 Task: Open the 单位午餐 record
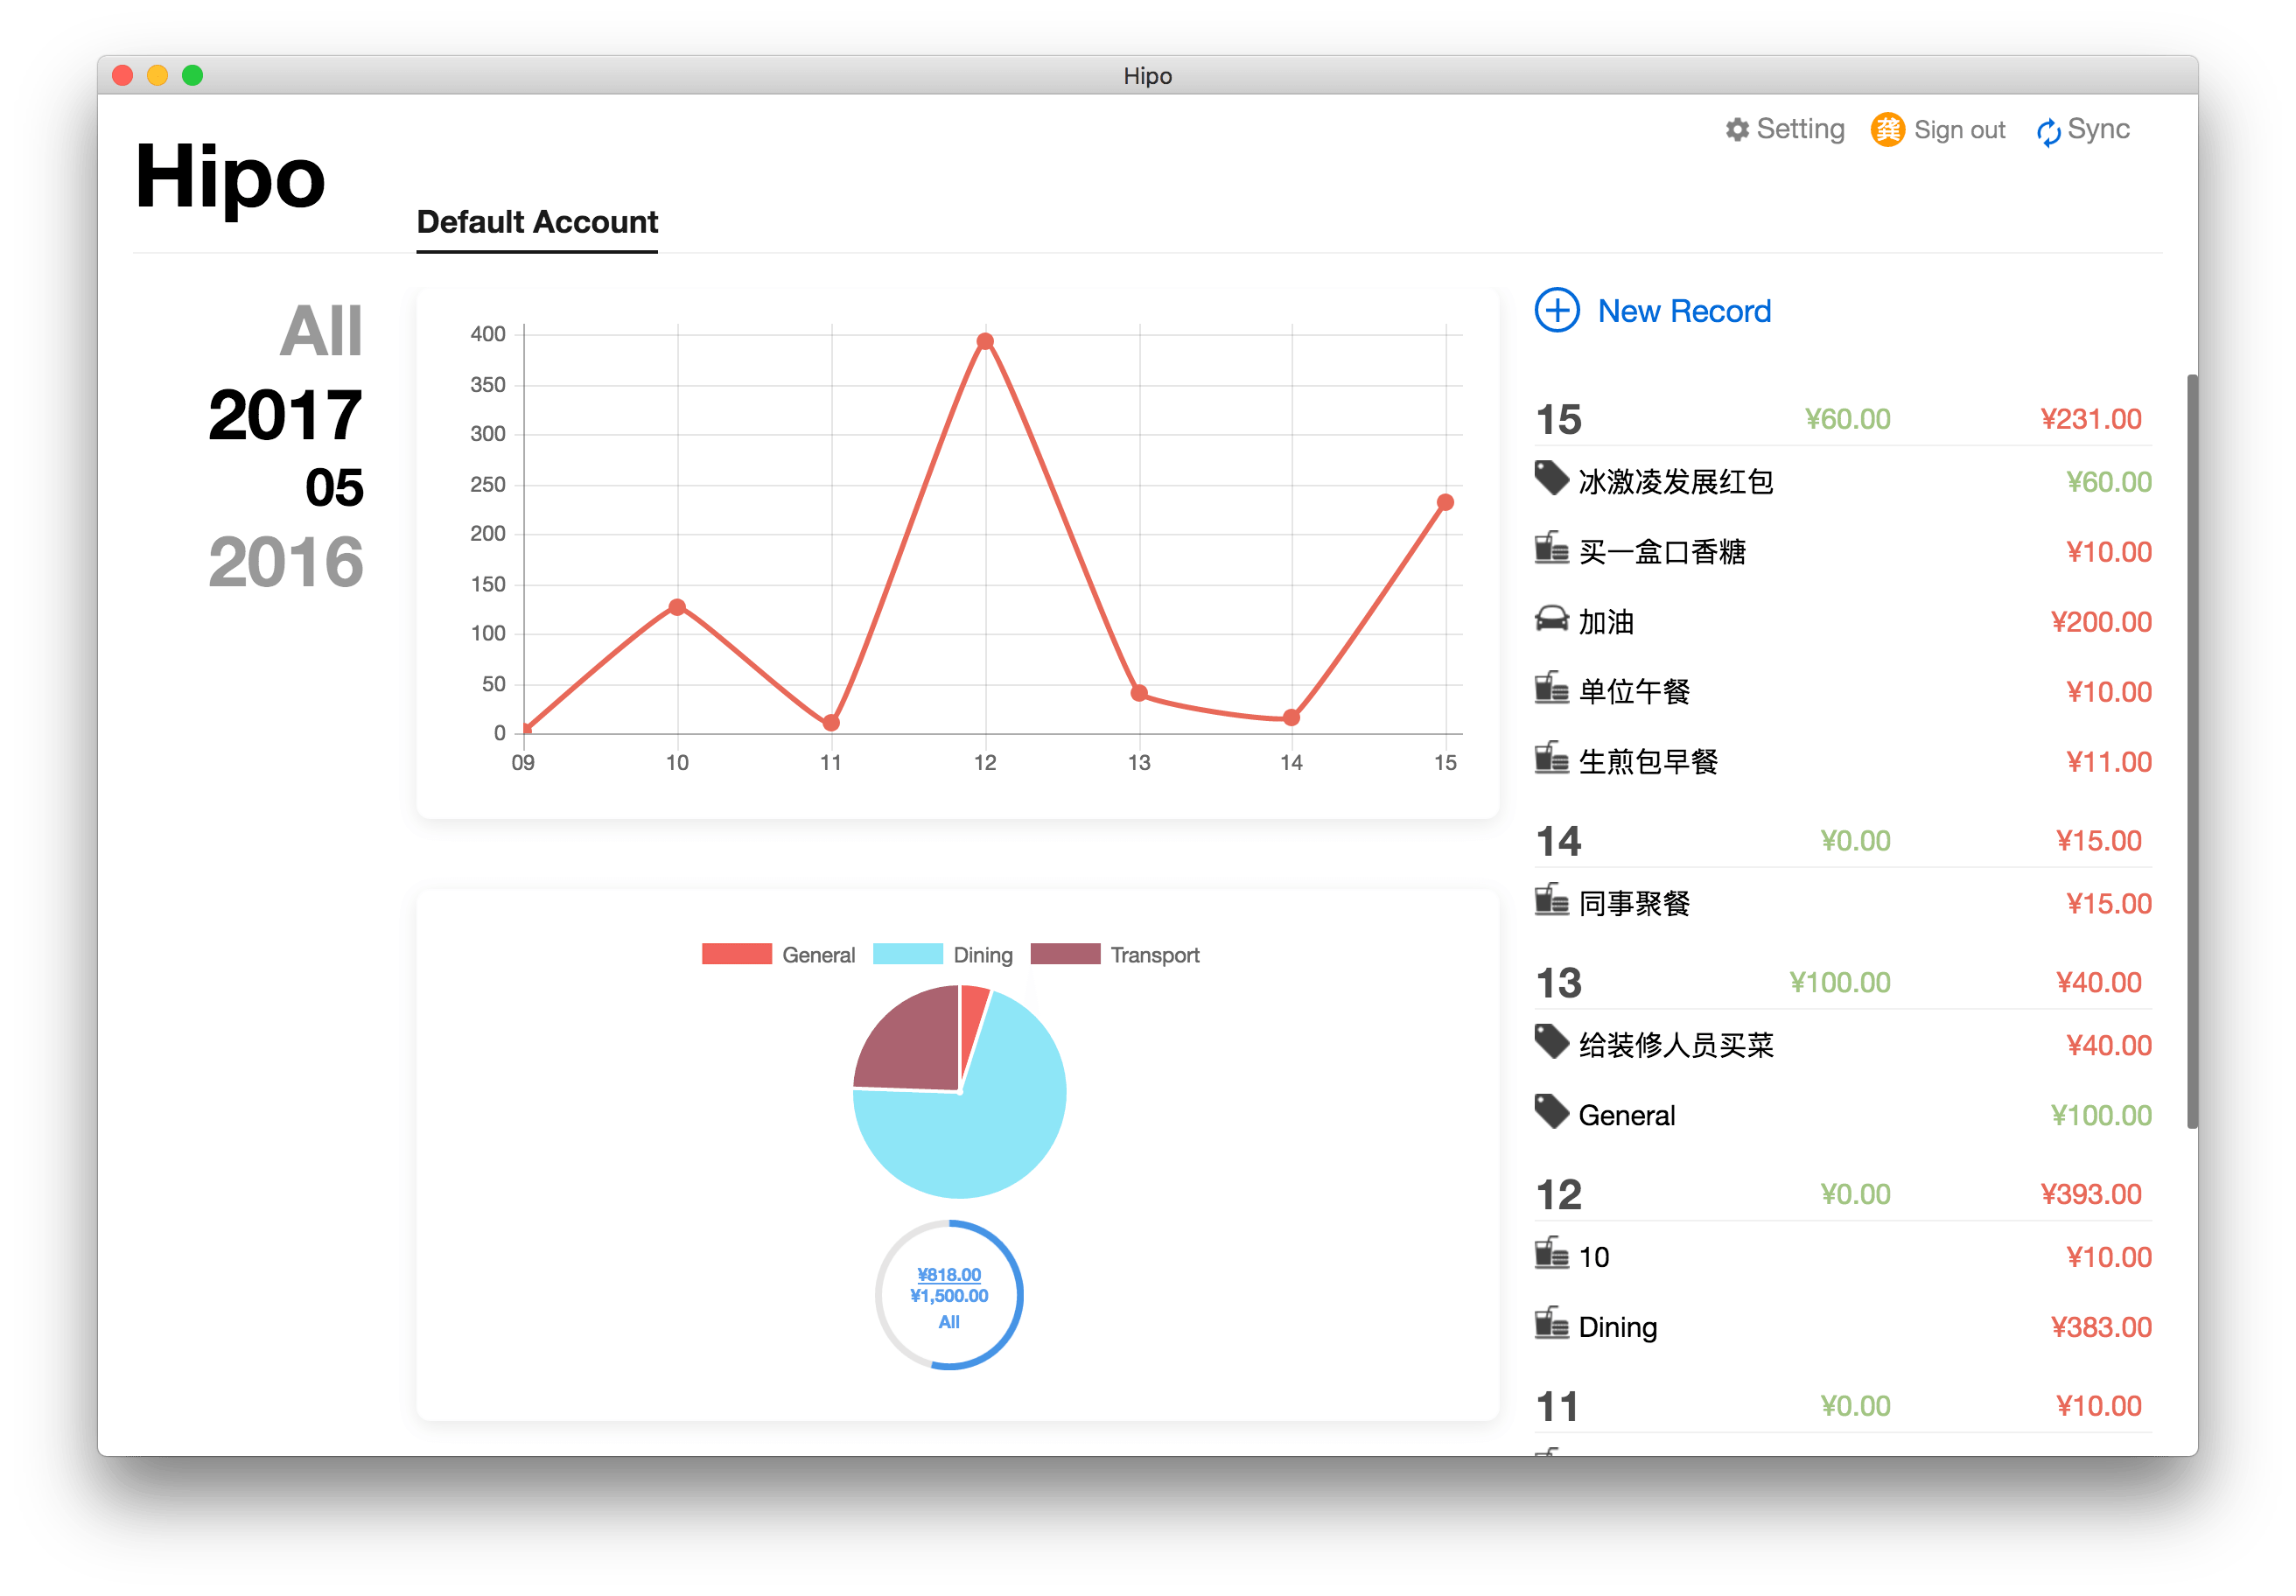click(x=1843, y=692)
